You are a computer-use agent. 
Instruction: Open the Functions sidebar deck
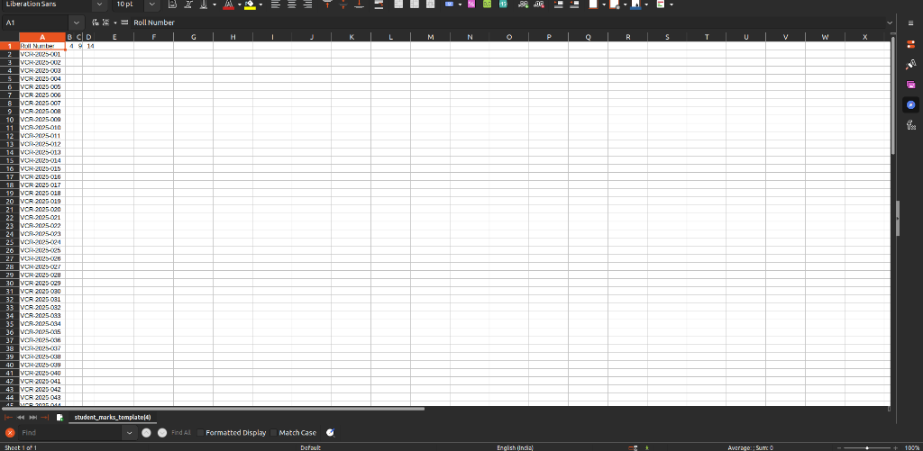[x=910, y=124]
